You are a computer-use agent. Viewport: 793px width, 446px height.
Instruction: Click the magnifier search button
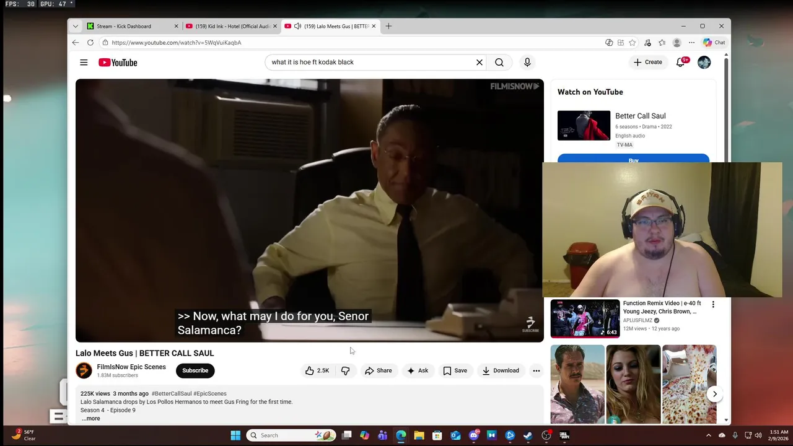(499, 62)
